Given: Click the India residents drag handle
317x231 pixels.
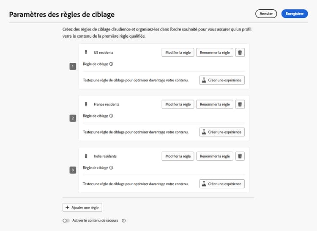Looking at the screenshot, I should [x=86, y=156].
